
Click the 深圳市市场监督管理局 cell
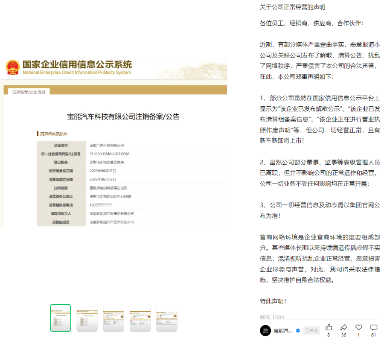[107, 162]
